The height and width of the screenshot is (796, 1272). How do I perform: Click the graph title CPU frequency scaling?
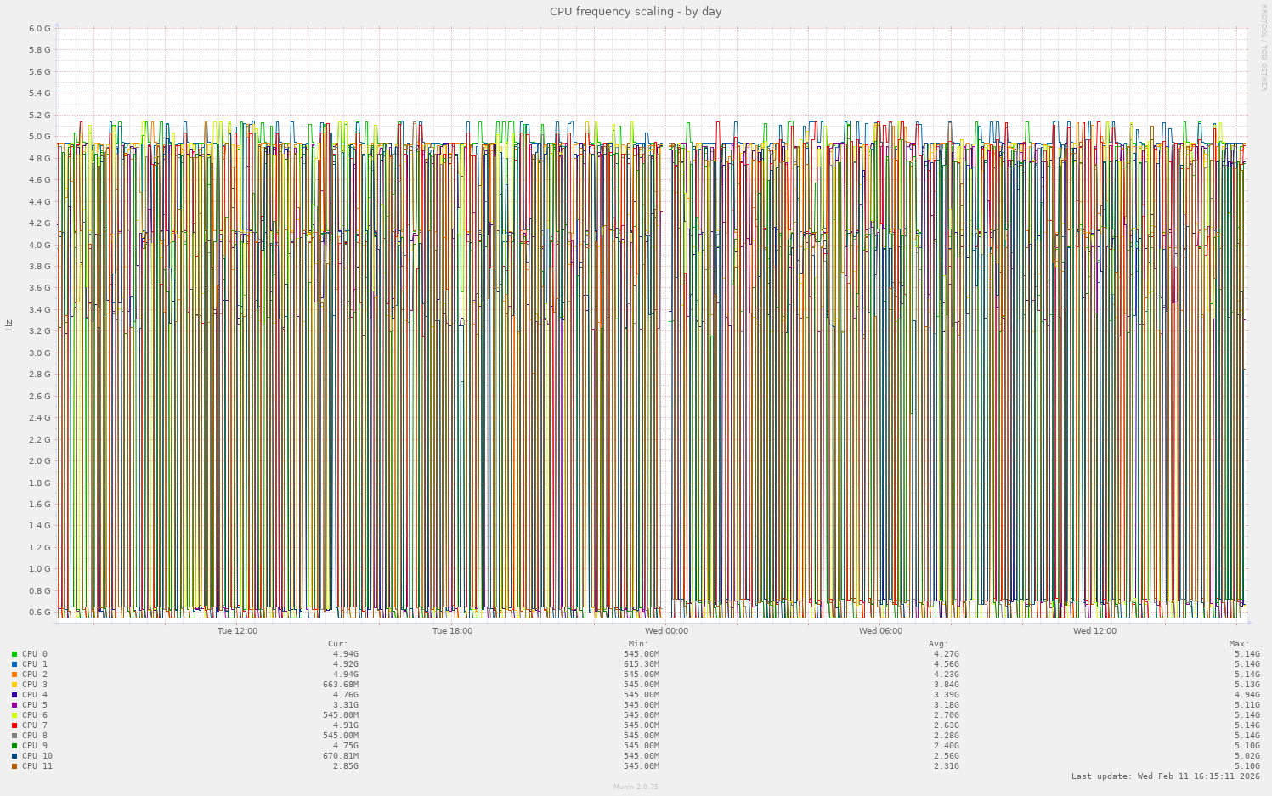(636, 11)
